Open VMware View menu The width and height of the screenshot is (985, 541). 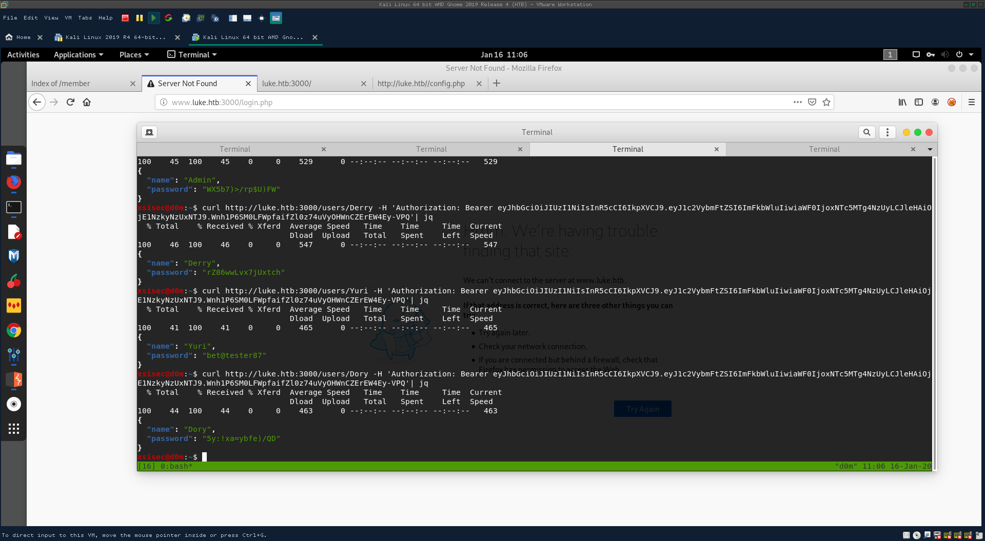coord(51,18)
